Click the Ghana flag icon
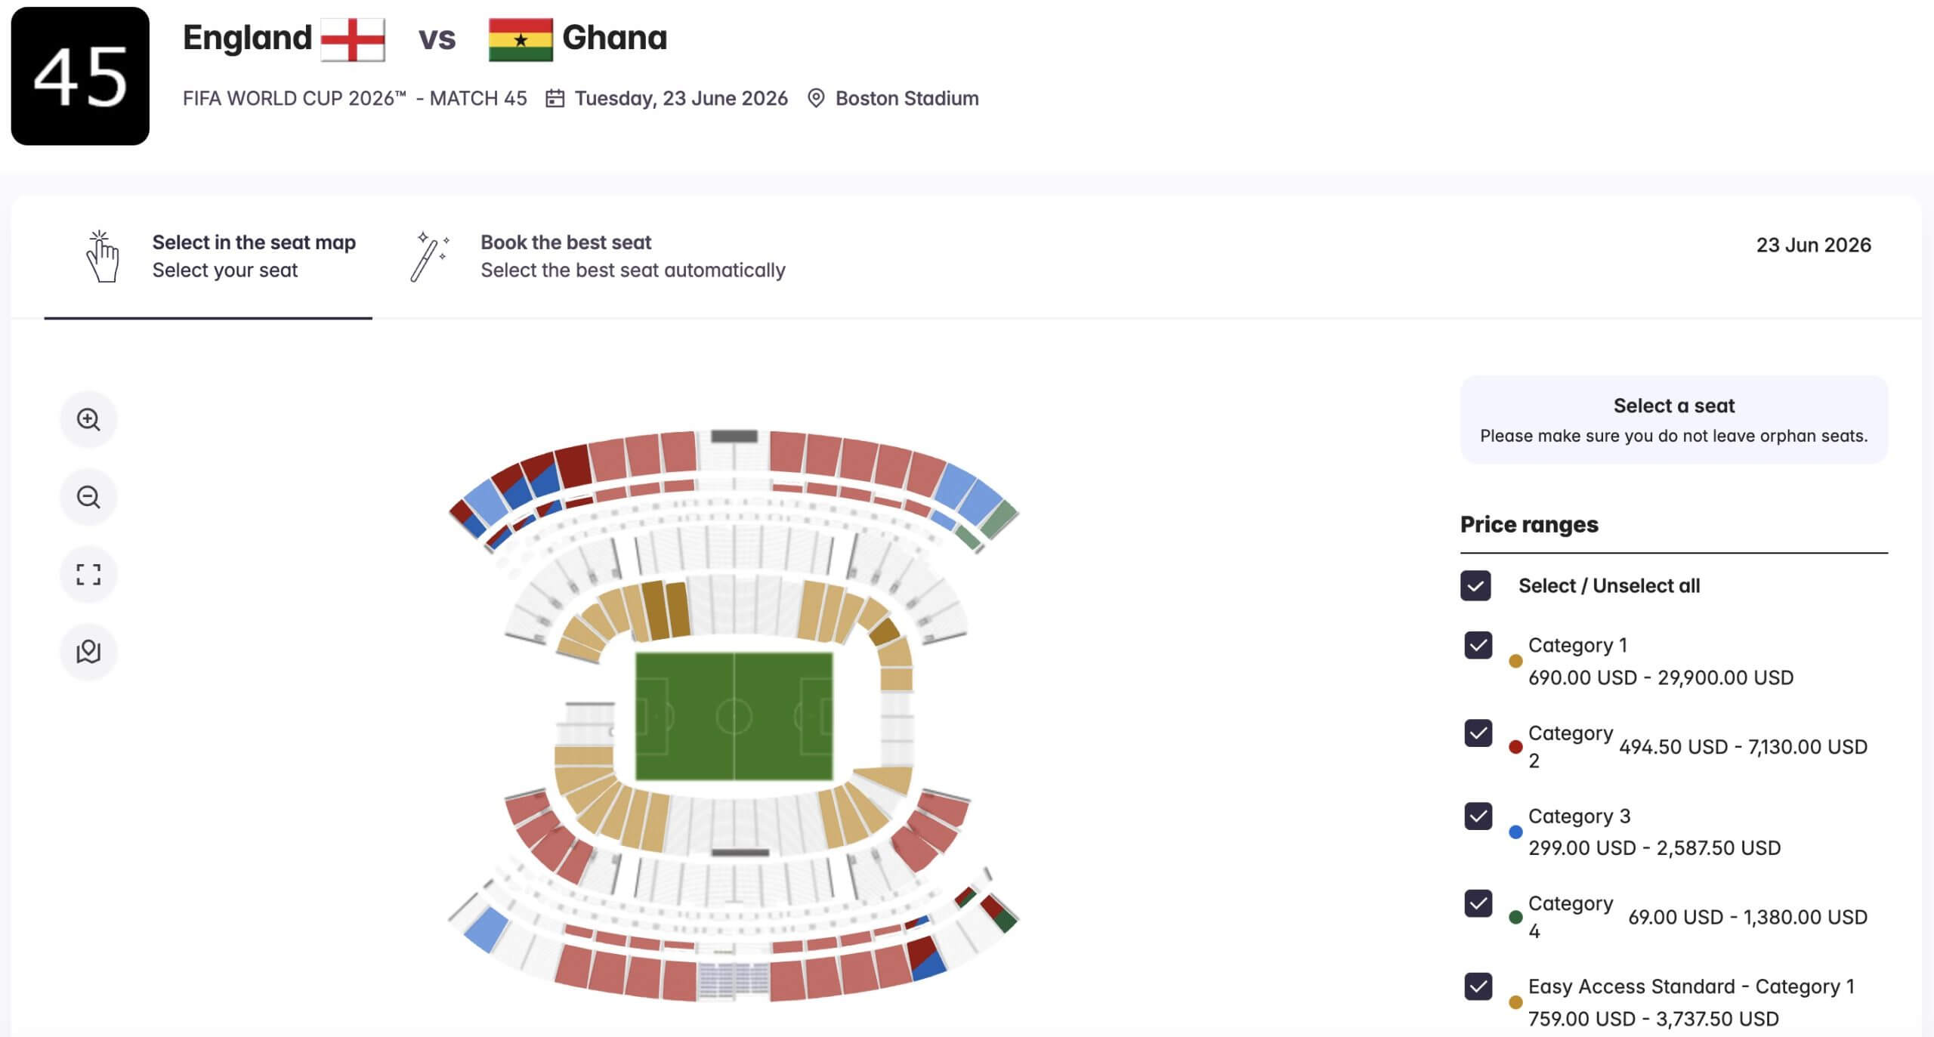 [520, 39]
